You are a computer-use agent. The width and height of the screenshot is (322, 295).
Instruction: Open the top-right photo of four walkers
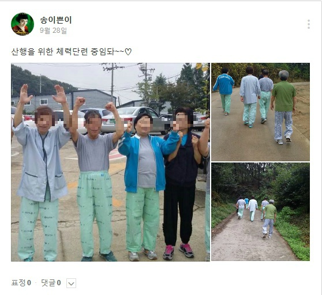[260, 112]
